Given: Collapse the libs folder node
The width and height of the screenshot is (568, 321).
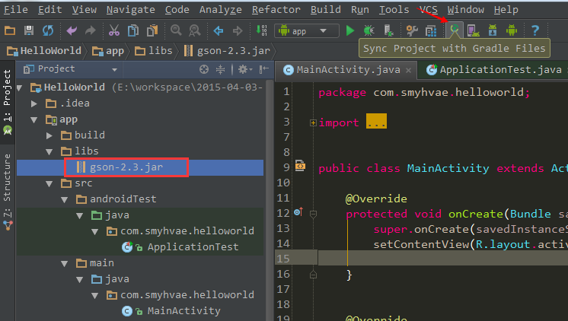Looking at the screenshot, I should point(49,151).
